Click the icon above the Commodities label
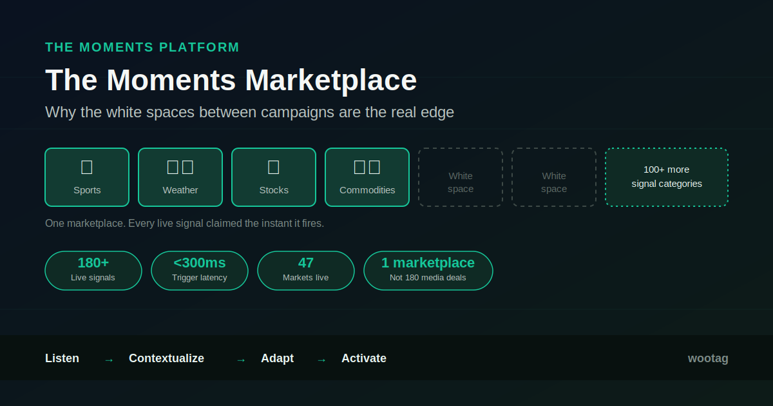The width and height of the screenshot is (773, 406). [367, 167]
